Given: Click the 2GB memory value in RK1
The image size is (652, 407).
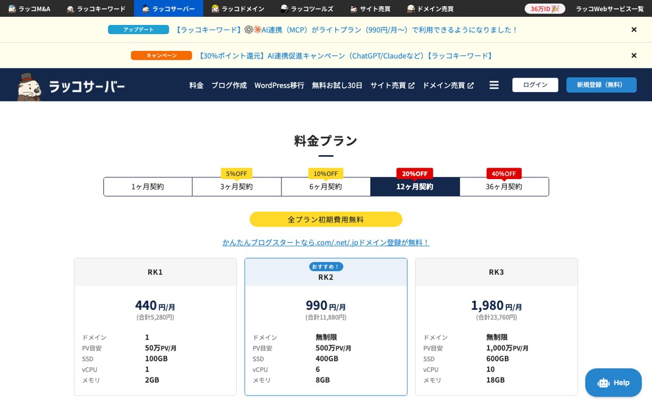Looking at the screenshot, I should pos(152,380).
